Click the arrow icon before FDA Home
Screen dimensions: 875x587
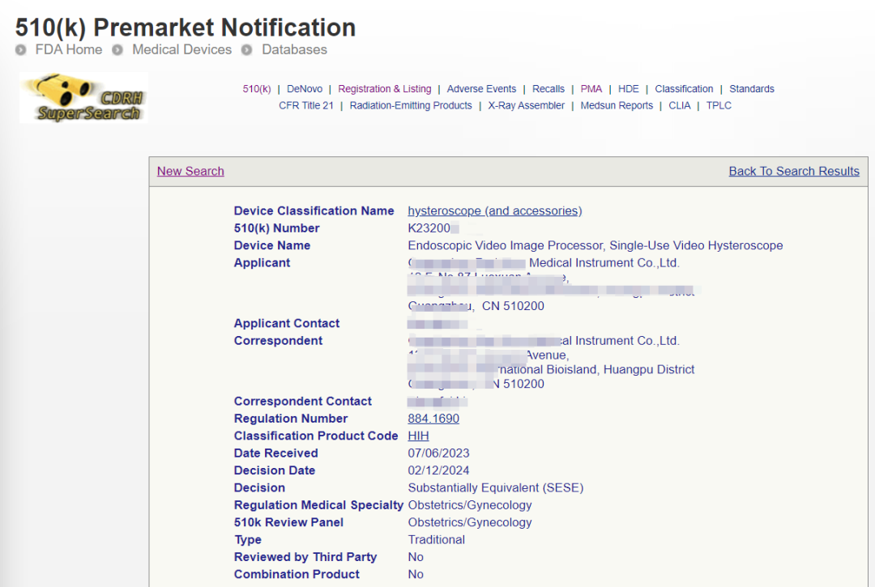[x=21, y=50]
